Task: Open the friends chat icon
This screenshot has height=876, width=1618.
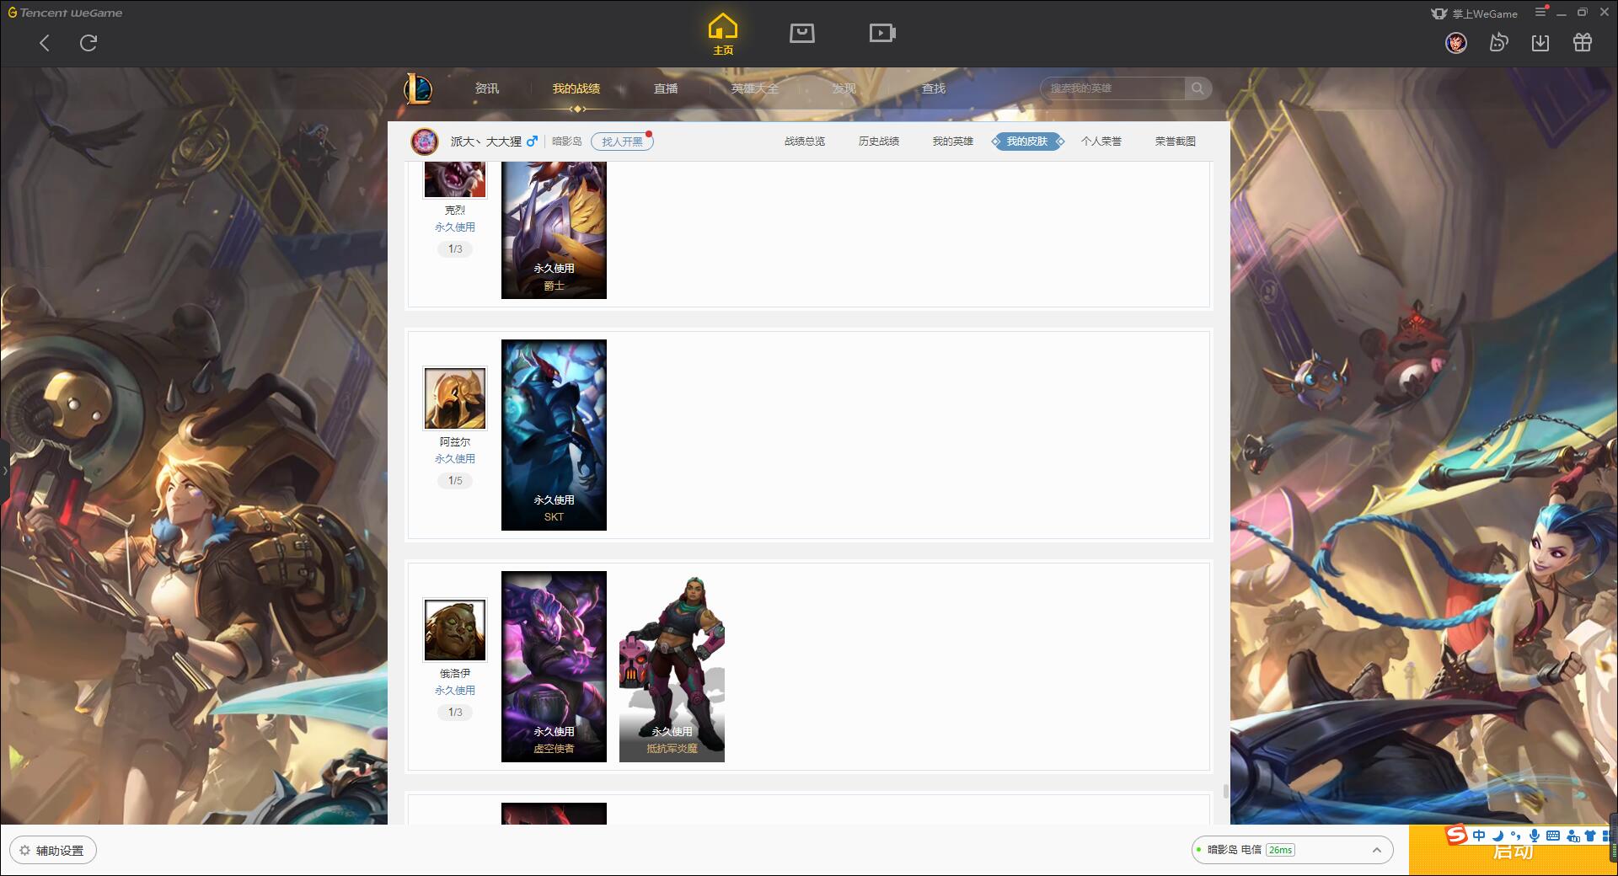Action: click(x=1498, y=43)
